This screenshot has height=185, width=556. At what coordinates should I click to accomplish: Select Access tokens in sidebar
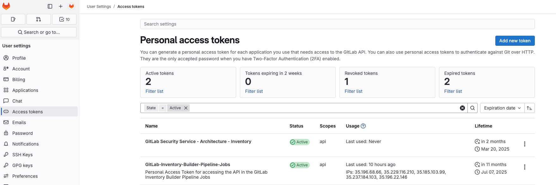(39, 112)
